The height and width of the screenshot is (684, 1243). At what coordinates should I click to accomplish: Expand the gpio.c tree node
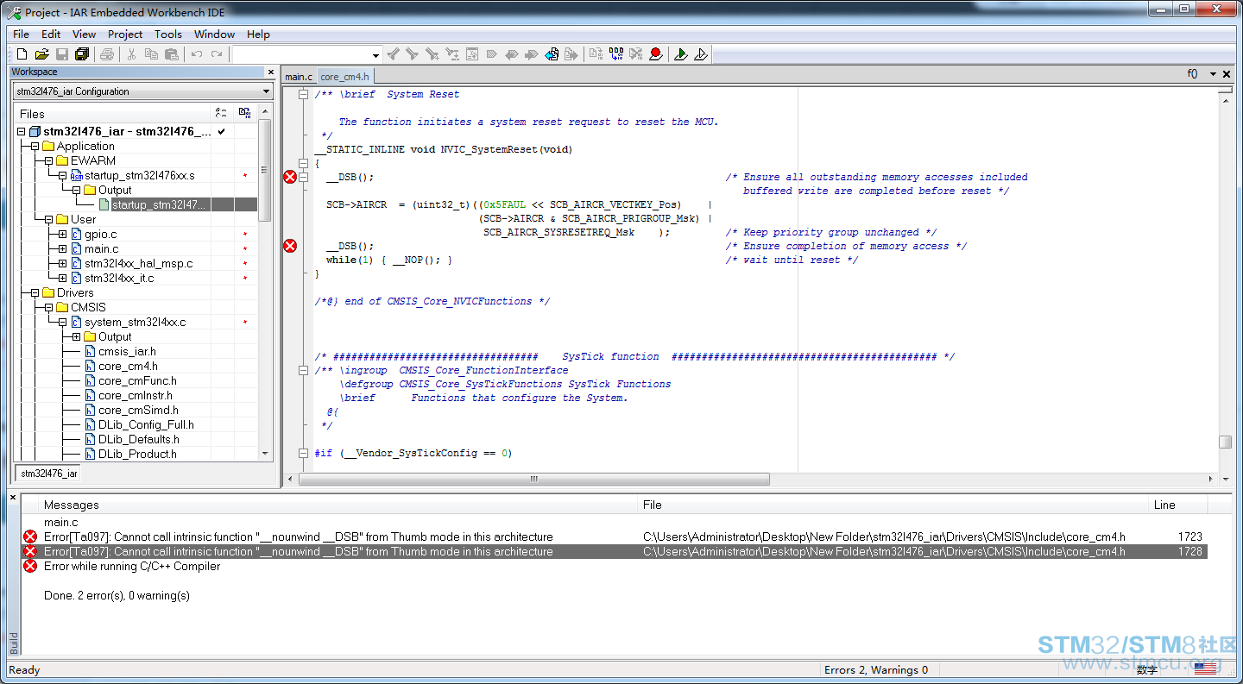[62, 234]
